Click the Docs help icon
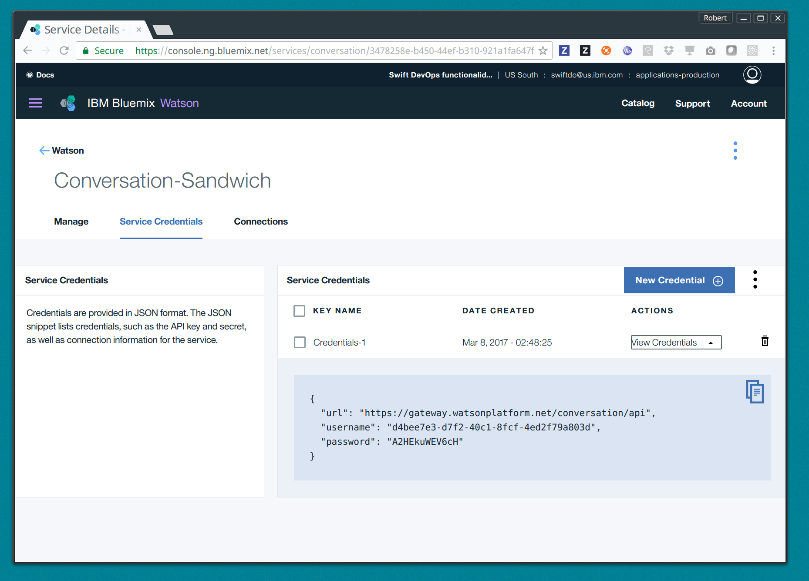Screen dimensions: 809x581 pos(30,75)
